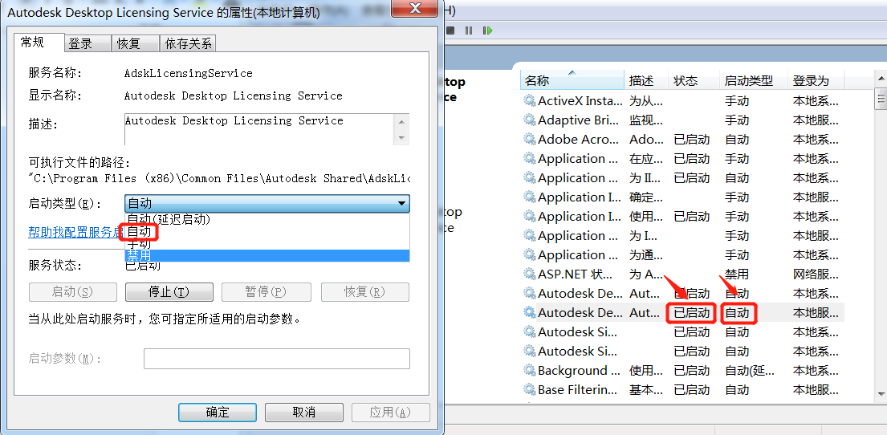Click gear icon of the highlighted Autodesk De... row
Viewport: 887px width, 435px height.
530,312
